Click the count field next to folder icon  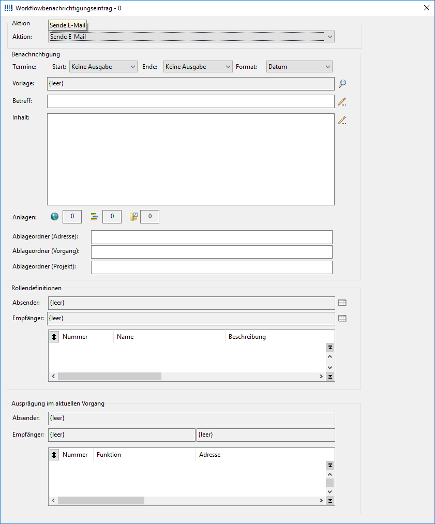pos(149,217)
